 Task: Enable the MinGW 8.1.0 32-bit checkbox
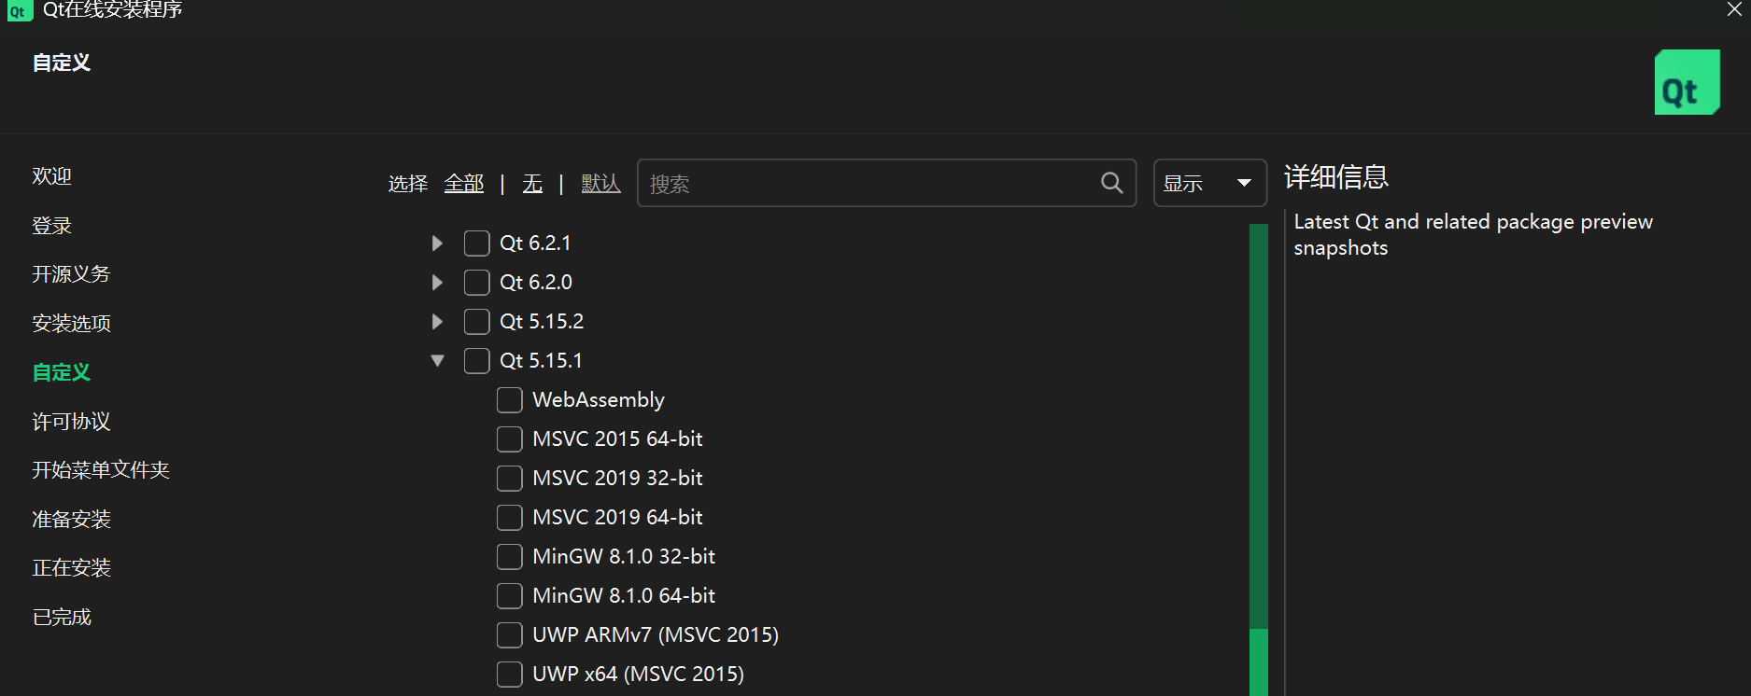coord(509,557)
